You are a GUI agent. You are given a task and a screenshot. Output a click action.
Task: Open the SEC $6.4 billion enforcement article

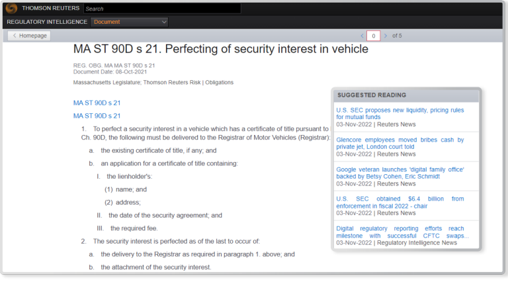click(400, 202)
